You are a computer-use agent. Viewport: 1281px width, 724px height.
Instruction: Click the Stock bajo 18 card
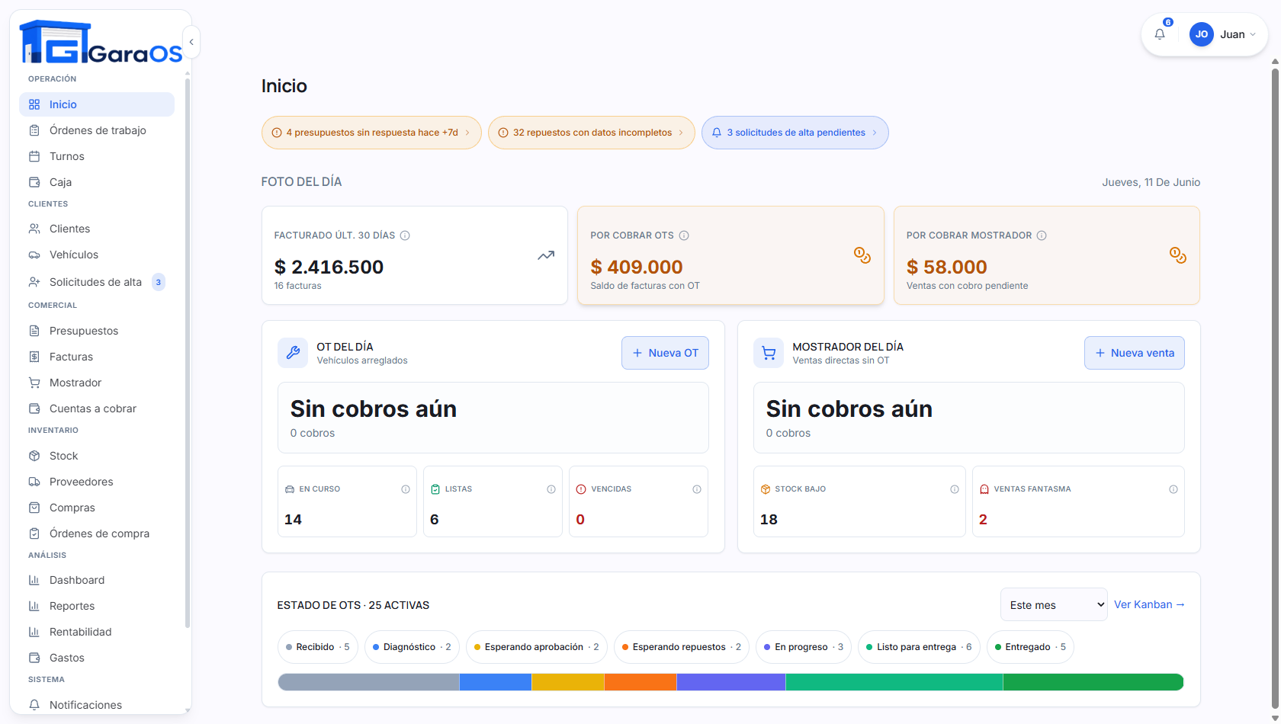(x=859, y=501)
